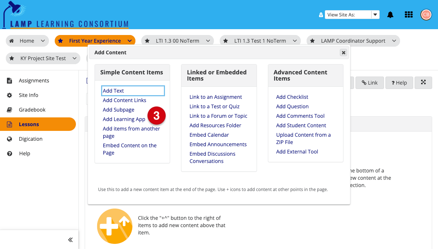The width and height of the screenshot is (438, 249).
Task: Choose Link to a Test or Quiz
Action: [x=214, y=106]
